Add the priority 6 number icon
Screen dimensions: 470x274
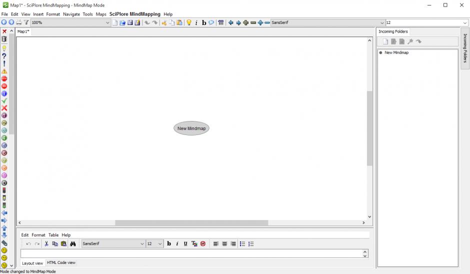[x=4, y=153]
